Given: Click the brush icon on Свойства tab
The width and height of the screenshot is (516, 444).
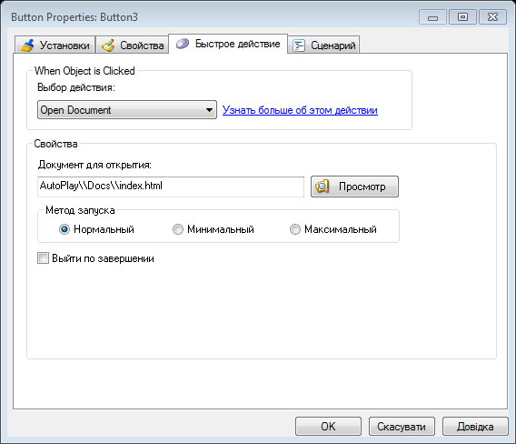Looking at the screenshot, I should tap(108, 45).
